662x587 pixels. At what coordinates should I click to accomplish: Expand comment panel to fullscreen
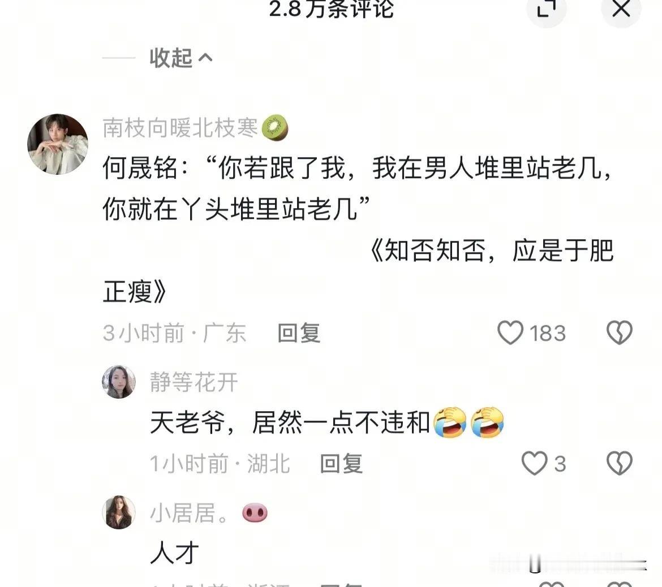(547, 9)
